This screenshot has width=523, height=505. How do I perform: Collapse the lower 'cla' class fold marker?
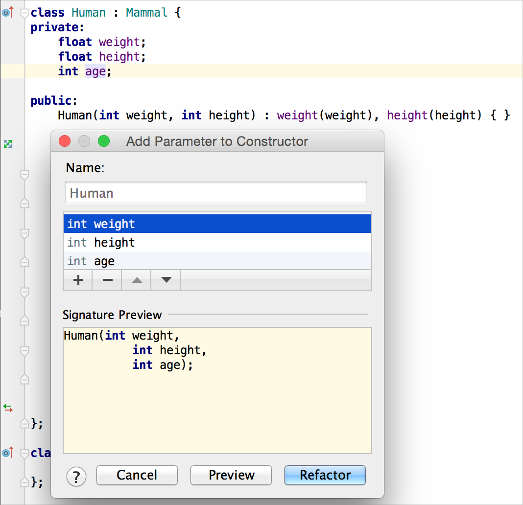[24, 453]
